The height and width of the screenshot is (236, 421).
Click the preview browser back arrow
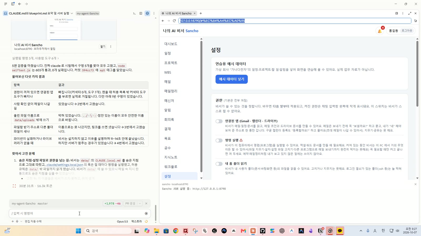pyautogui.click(x=163, y=21)
